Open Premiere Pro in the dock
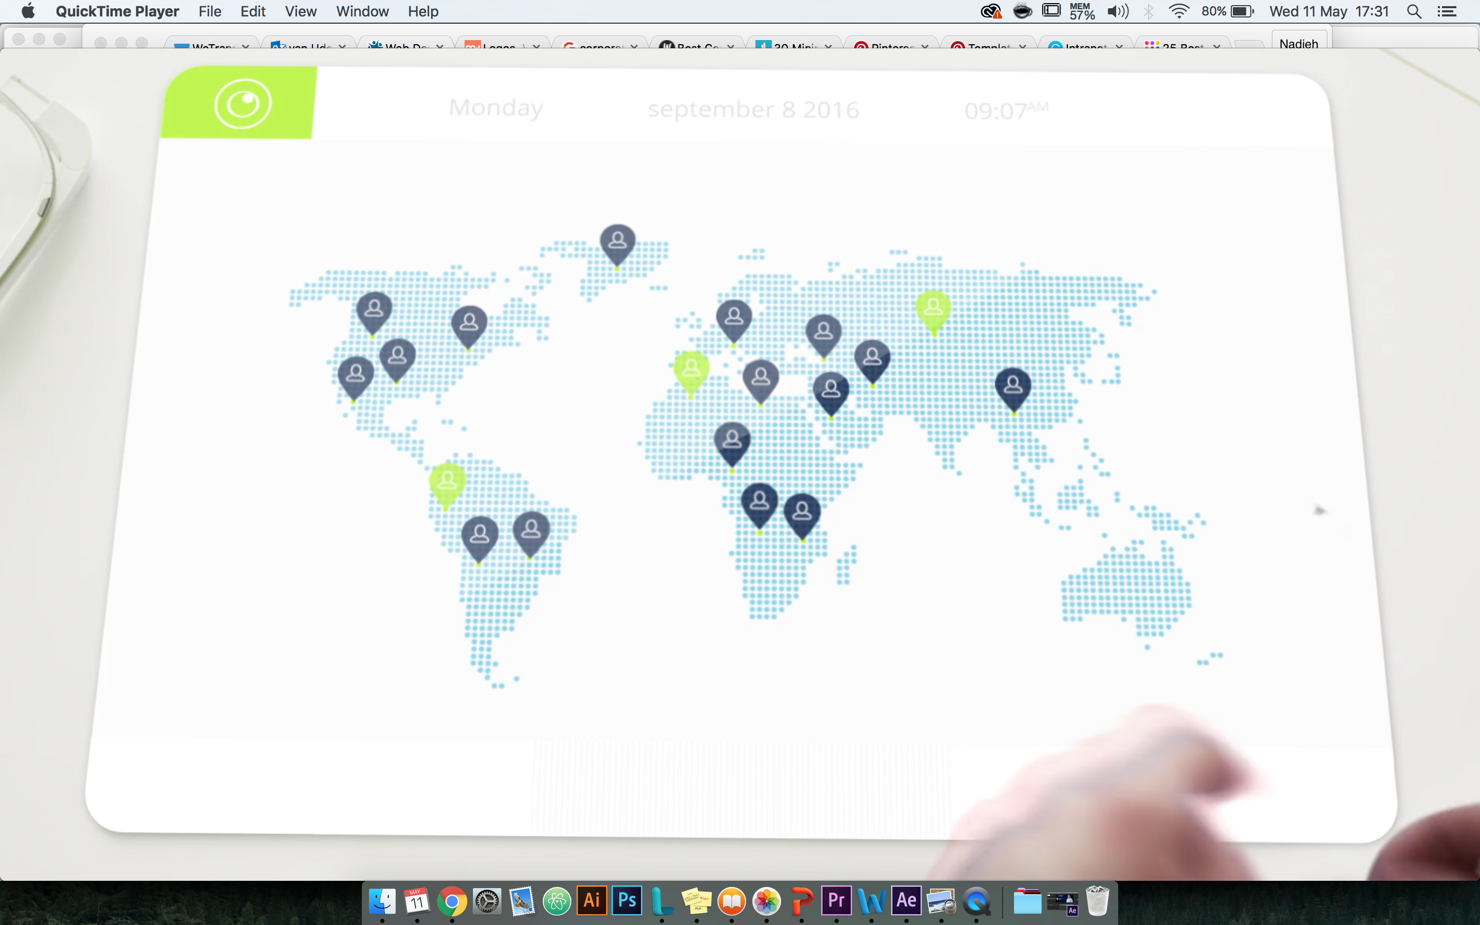The width and height of the screenshot is (1480, 925). pyautogui.click(x=836, y=900)
